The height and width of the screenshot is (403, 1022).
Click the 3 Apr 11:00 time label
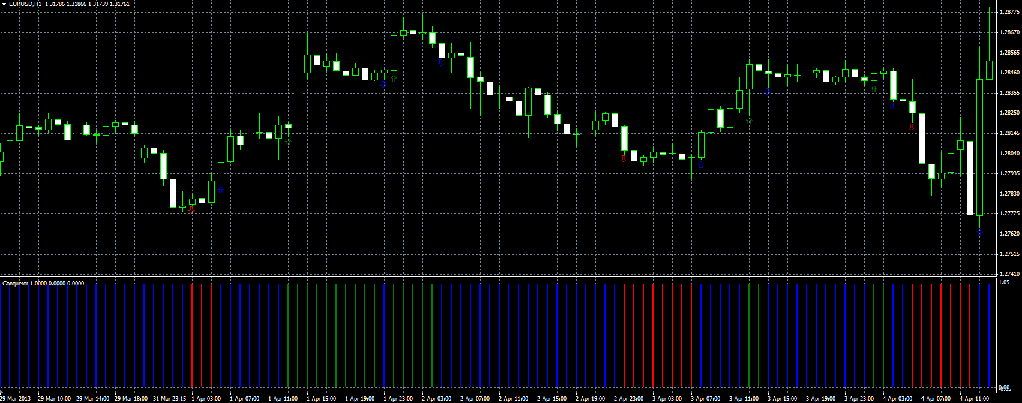pos(744,398)
